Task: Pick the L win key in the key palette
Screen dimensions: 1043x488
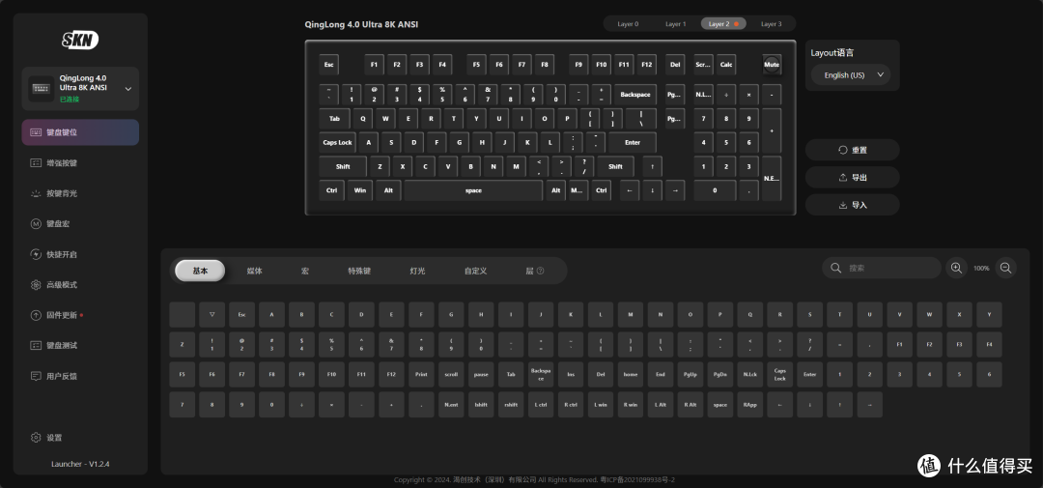Action: (x=601, y=404)
